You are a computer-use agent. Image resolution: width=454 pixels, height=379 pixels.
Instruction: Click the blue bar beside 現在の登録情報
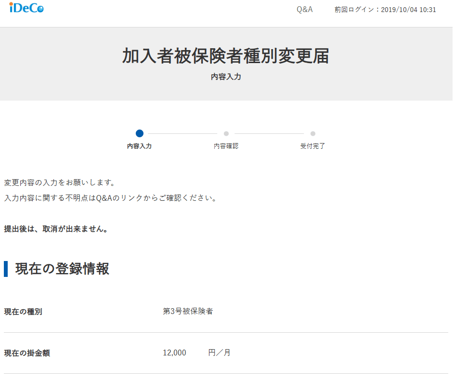(x=6, y=269)
